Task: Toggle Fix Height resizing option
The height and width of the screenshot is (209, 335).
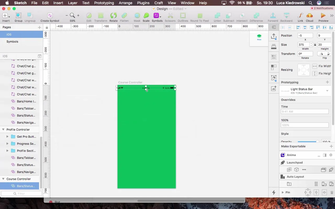Action: (315, 73)
